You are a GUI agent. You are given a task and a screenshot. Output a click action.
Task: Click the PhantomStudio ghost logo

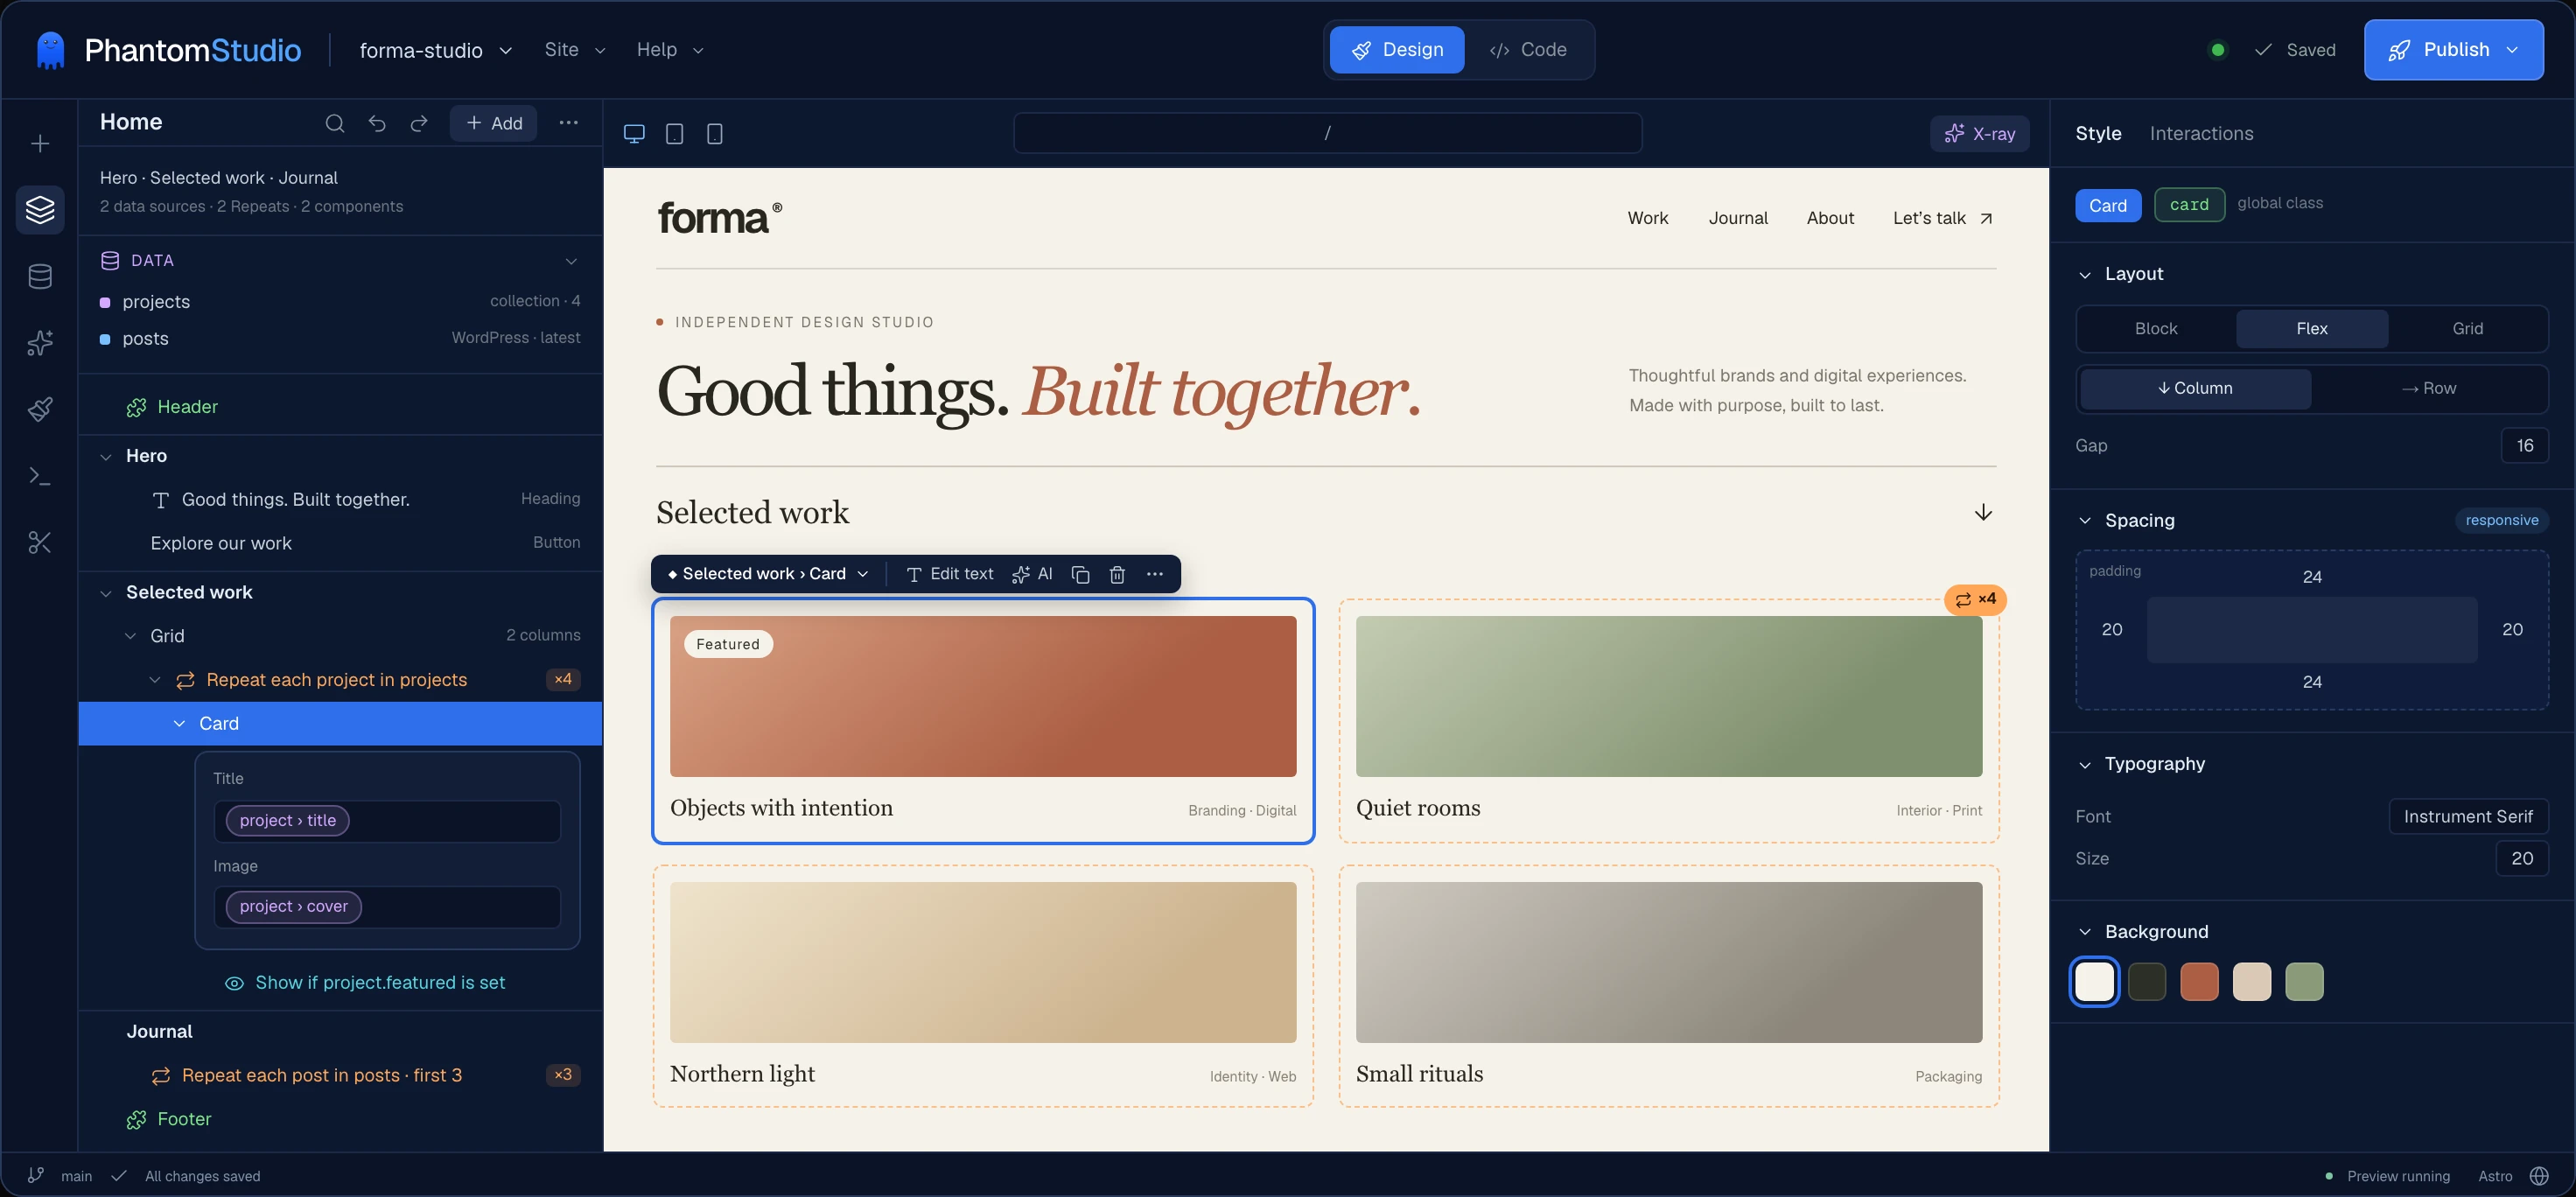pos(50,50)
